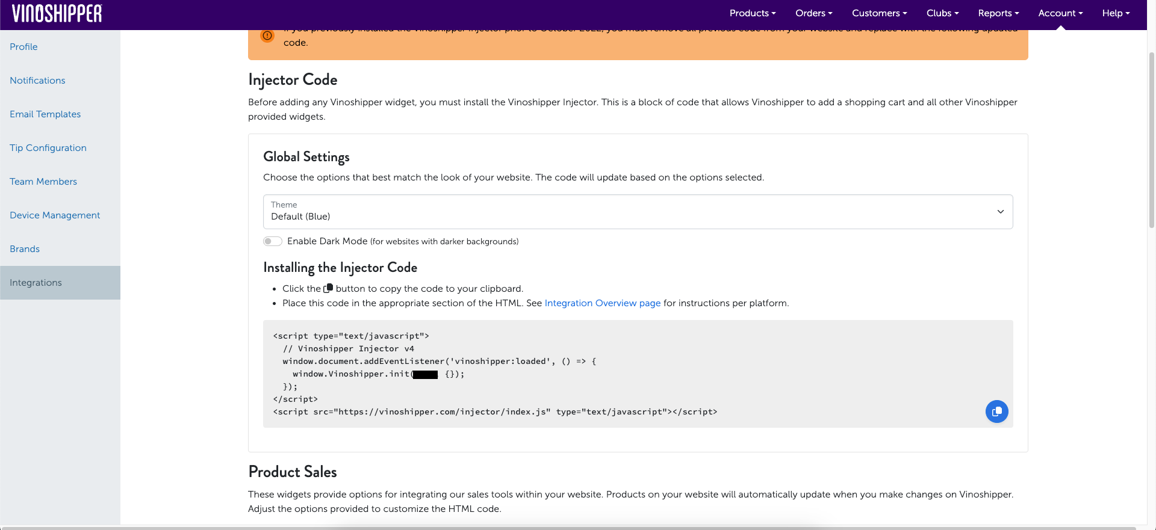
Task: Click the Product Sales heading
Action: 293,472
